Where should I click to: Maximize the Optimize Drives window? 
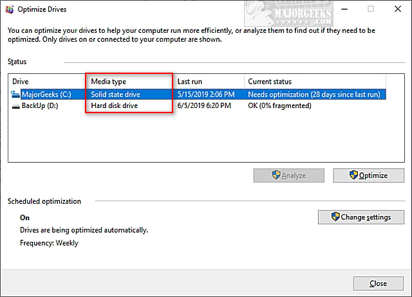click(371, 10)
